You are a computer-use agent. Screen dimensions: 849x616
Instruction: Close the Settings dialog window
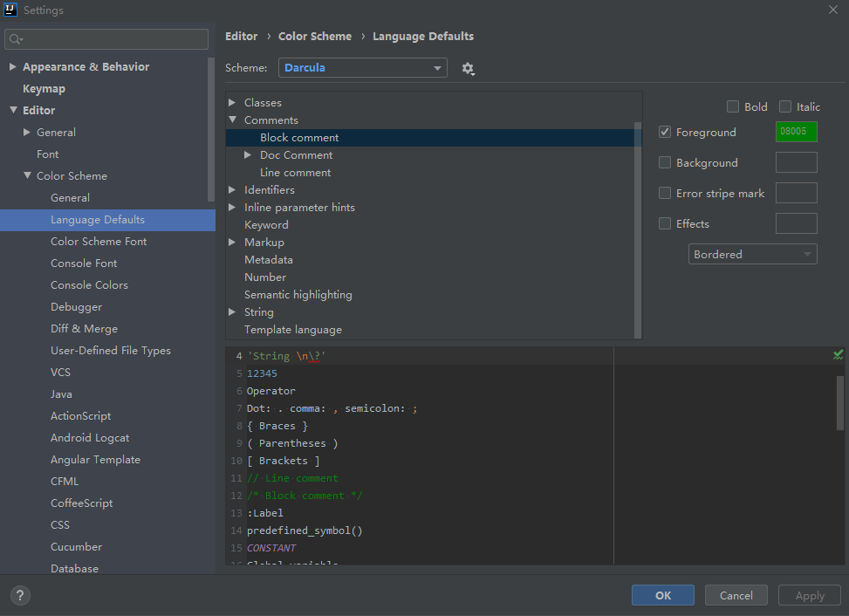point(832,10)
